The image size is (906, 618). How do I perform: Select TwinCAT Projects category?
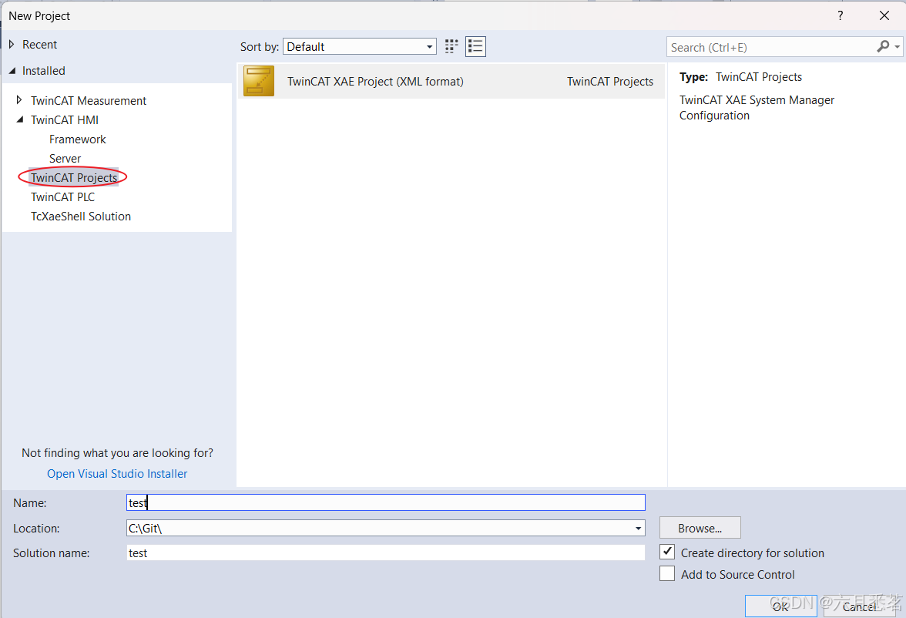(x=74, y=177)
